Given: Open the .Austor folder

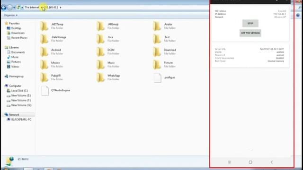Looking at the screenshot, I should [x=164, y=26].
